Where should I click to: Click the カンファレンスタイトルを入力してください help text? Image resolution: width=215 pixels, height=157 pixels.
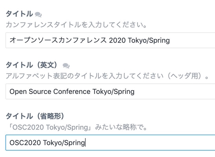click(x=76, y=25)
